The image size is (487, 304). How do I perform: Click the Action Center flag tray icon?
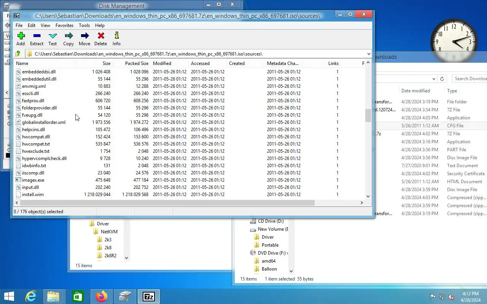pyautogui.click(x=433, y=297)
